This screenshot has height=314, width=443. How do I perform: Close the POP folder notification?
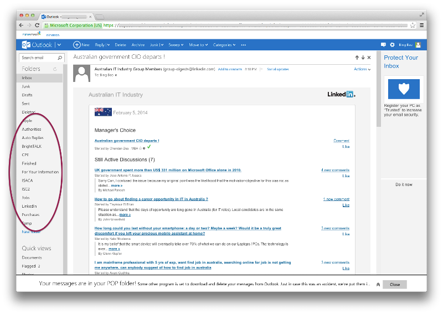pyautogui.click(x=395, y=284)
